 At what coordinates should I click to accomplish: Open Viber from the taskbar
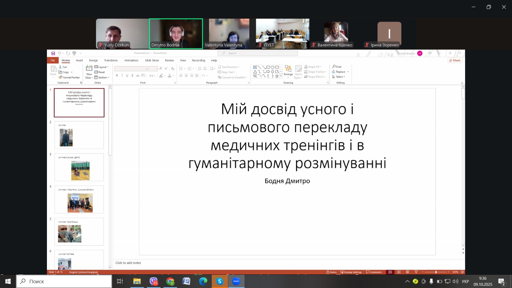click(x=154, y=281)
